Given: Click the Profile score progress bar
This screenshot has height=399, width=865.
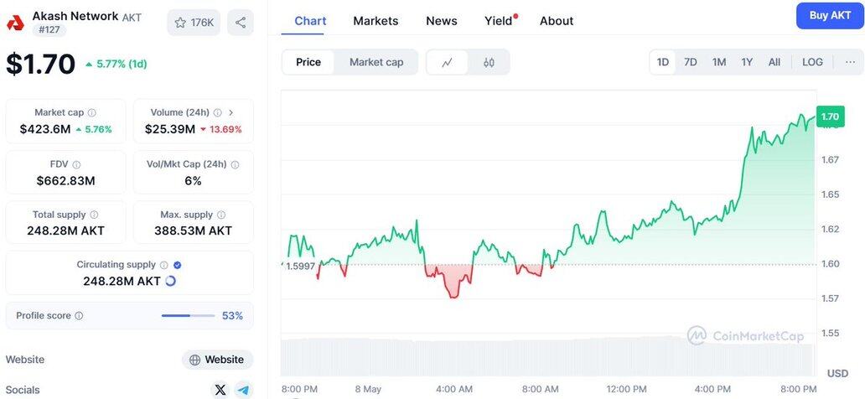Looking at the screenshot, I should [187, 316].
